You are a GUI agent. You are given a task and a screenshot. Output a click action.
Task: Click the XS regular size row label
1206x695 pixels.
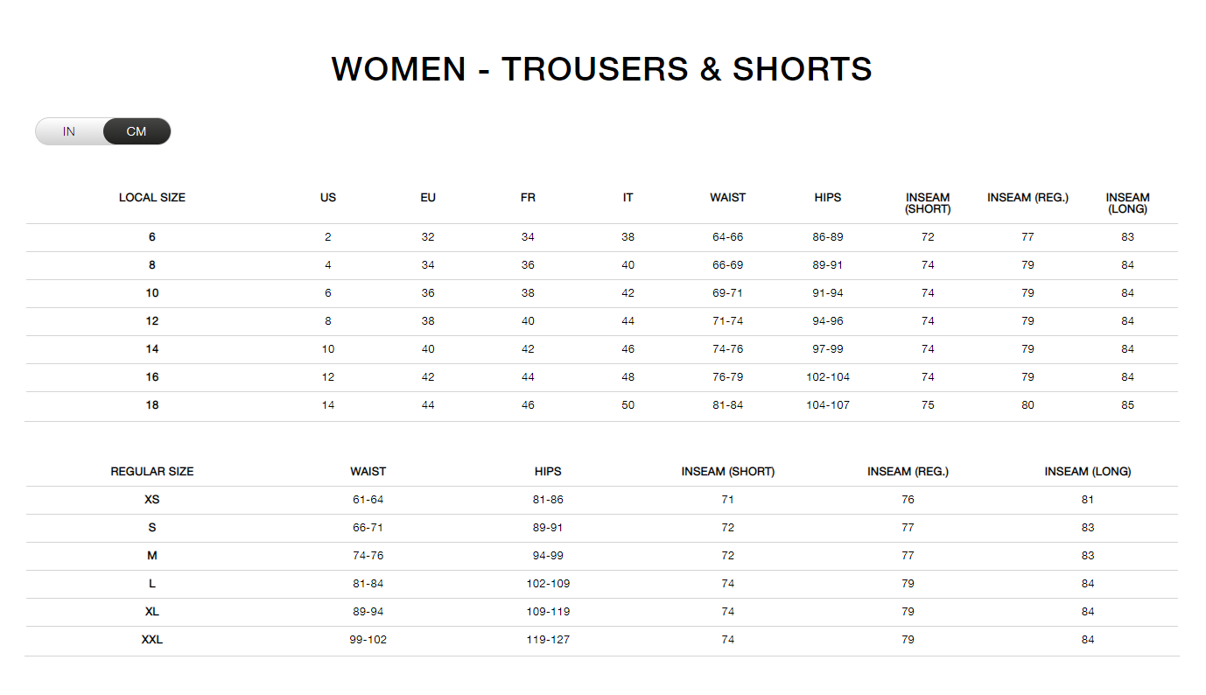[152, 500]
